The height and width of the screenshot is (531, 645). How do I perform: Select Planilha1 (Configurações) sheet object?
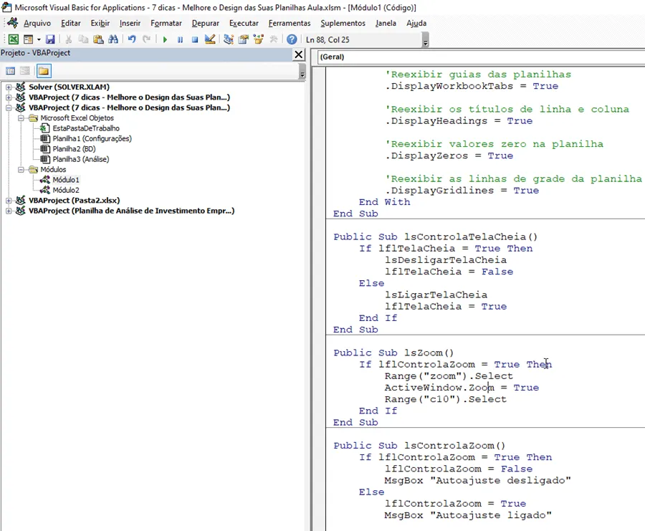click(x=92, y=138)
